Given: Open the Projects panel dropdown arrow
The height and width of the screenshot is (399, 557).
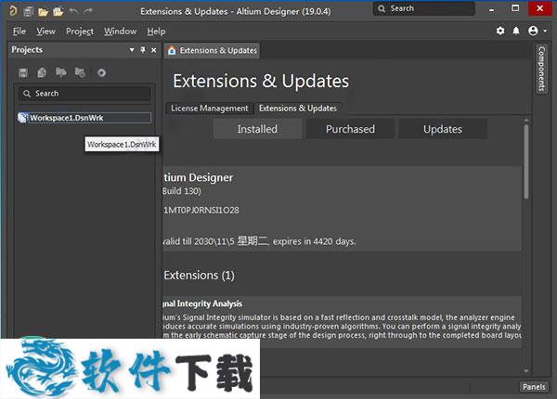Looking at the screenshot, I should [x=132, y=50].
